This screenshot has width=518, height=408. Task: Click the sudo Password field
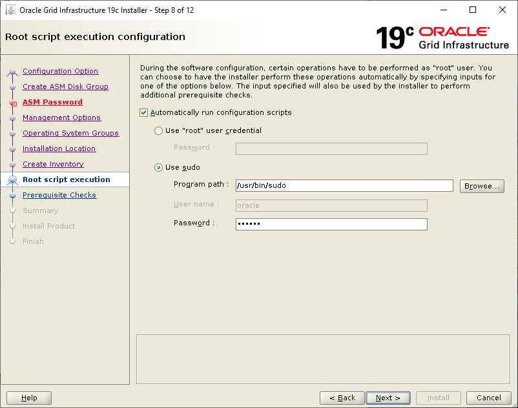331,224
